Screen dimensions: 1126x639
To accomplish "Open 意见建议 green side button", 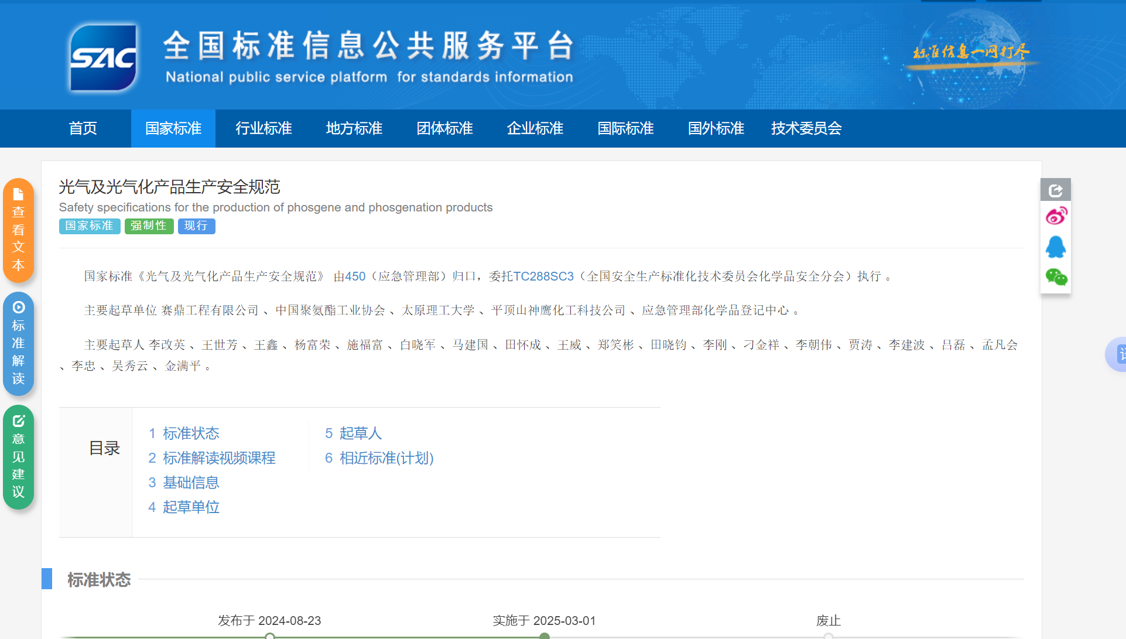I will coord(18,457).
